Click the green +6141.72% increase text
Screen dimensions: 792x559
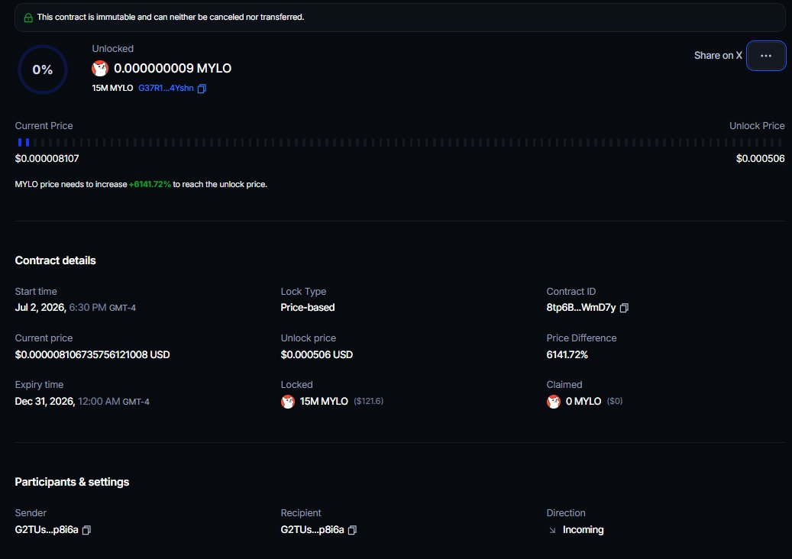150,184
